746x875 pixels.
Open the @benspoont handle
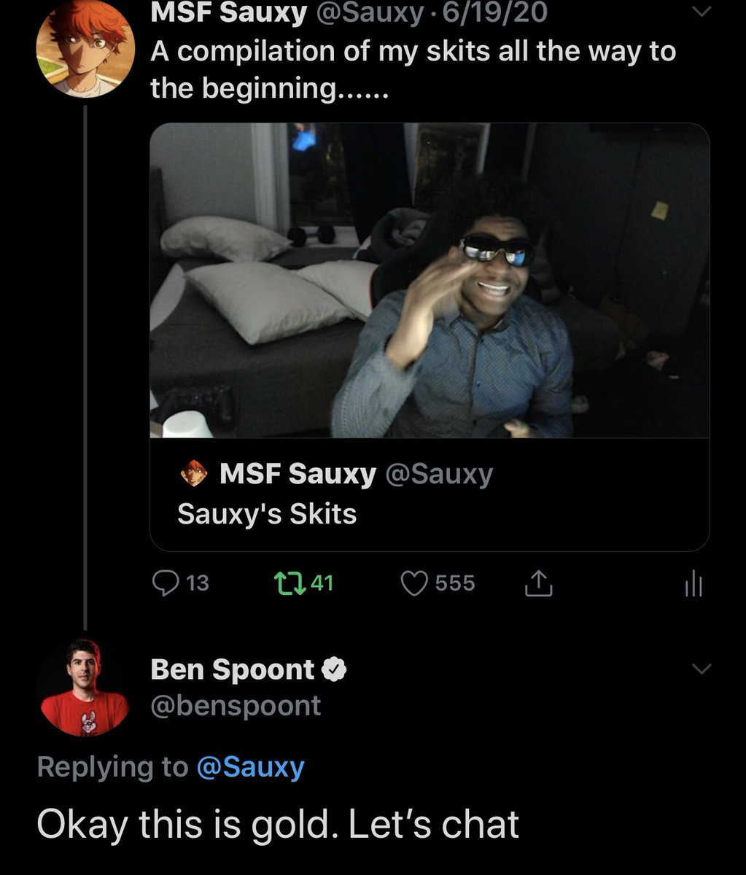point(236,705)
